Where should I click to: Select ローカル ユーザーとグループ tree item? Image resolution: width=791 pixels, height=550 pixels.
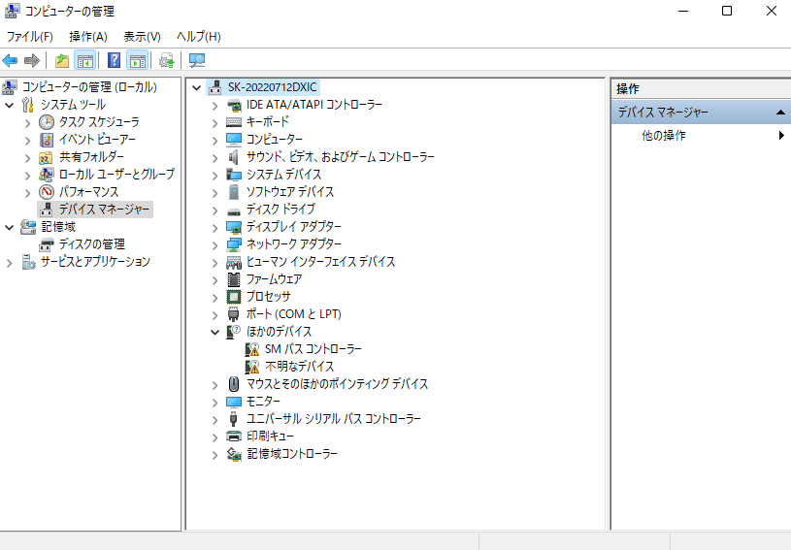click(116, 175)
